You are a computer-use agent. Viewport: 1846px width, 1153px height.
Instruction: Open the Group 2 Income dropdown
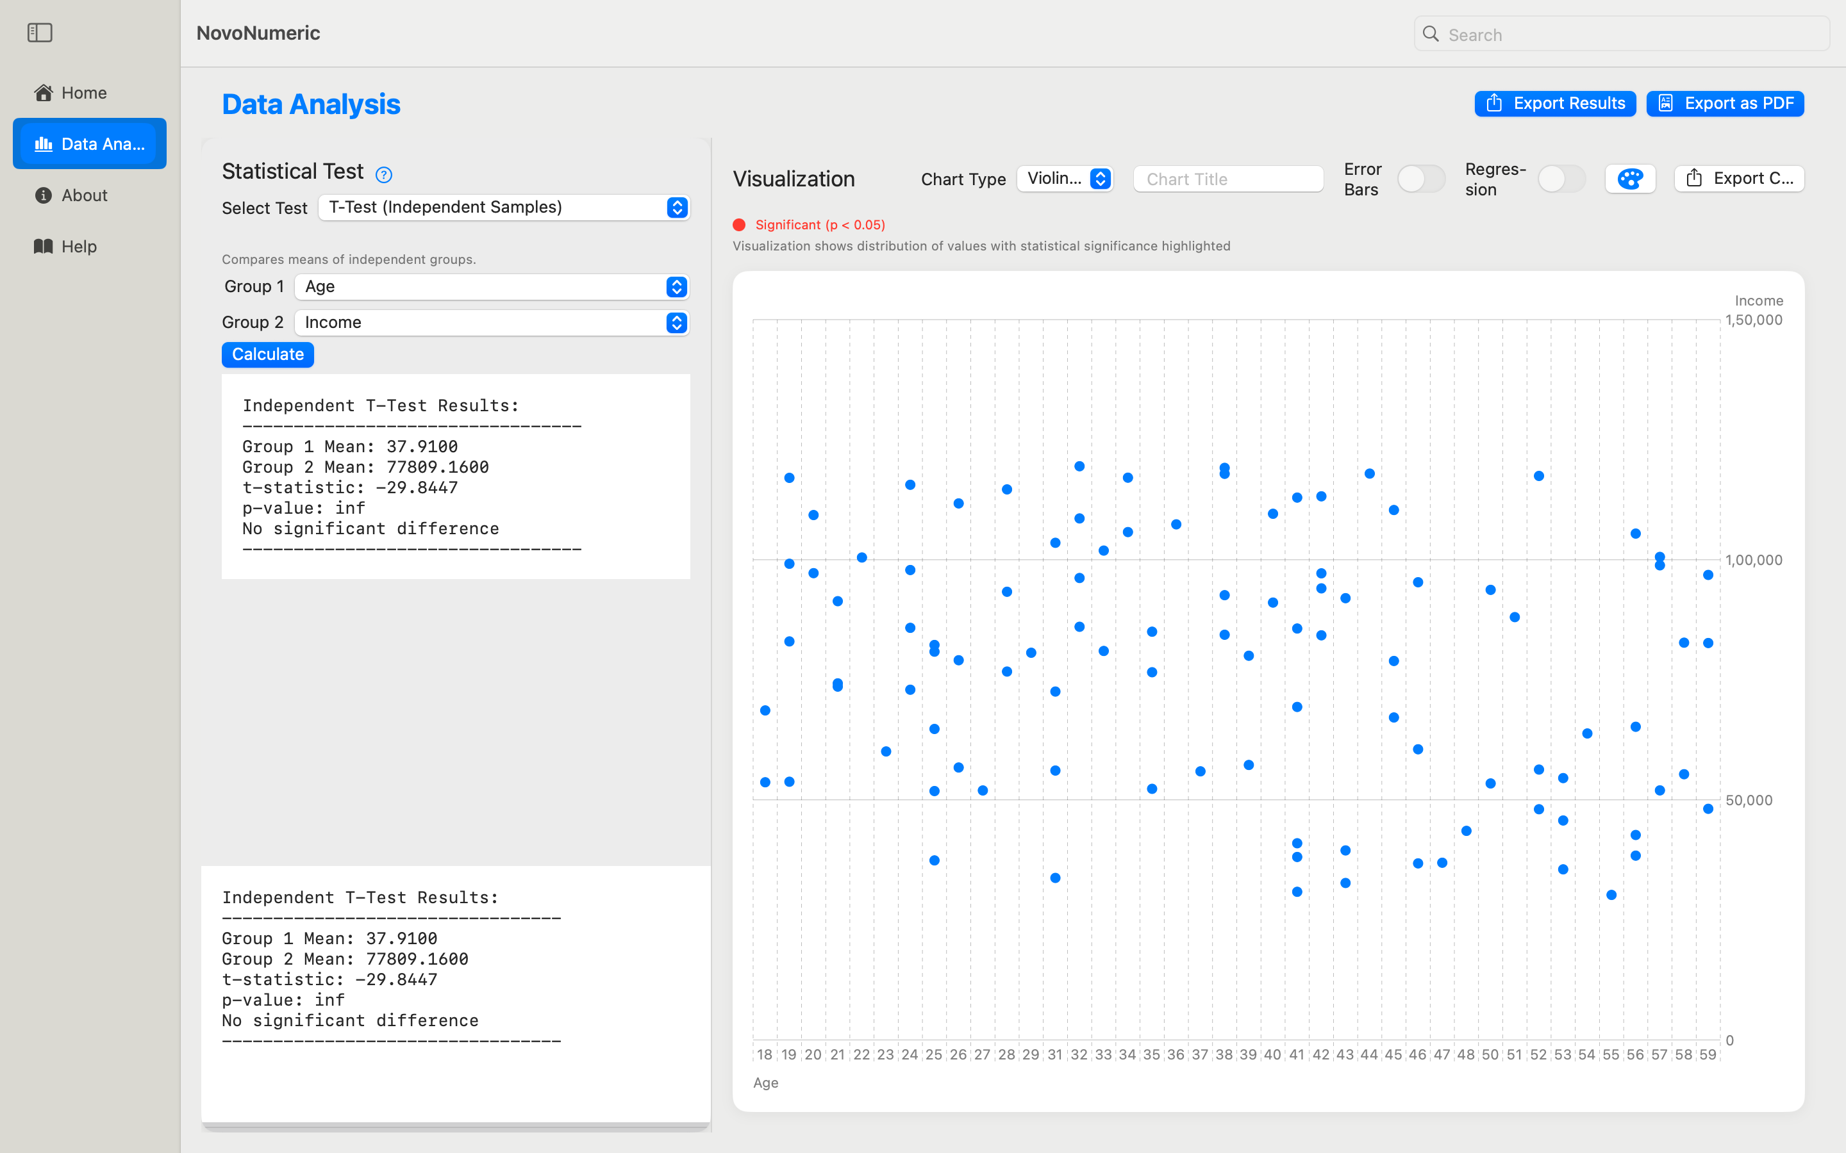(492, 323)
